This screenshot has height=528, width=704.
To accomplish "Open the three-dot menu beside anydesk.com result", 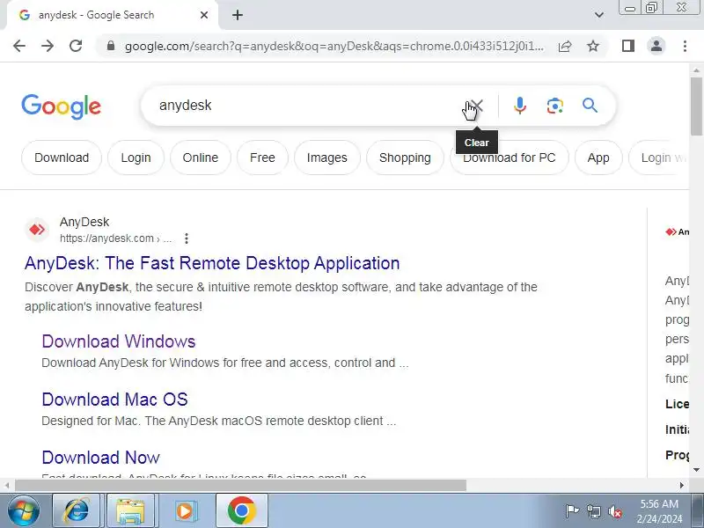I will [187, 238].
